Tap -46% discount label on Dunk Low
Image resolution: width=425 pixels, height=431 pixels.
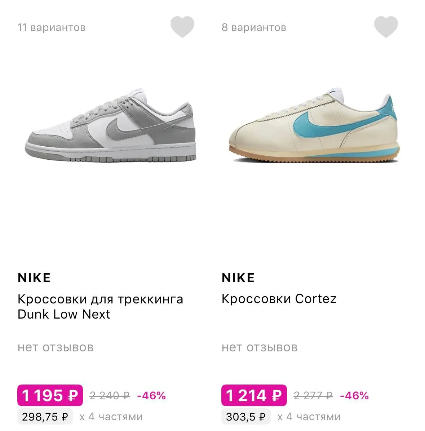pos(151,396)
